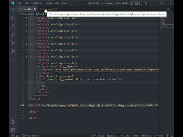Click the feedback icon beside Prettier
183x137 pixels.
[167, 135]
